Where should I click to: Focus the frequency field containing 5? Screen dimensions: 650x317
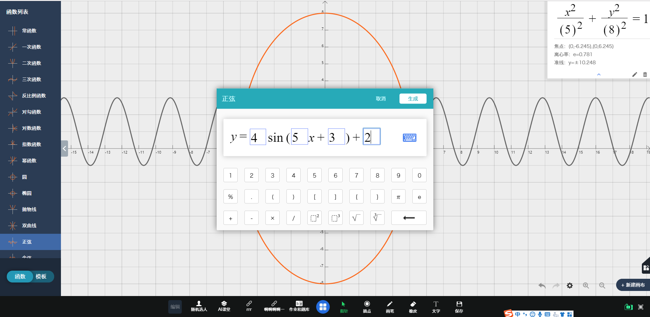(x=300, y=137)
